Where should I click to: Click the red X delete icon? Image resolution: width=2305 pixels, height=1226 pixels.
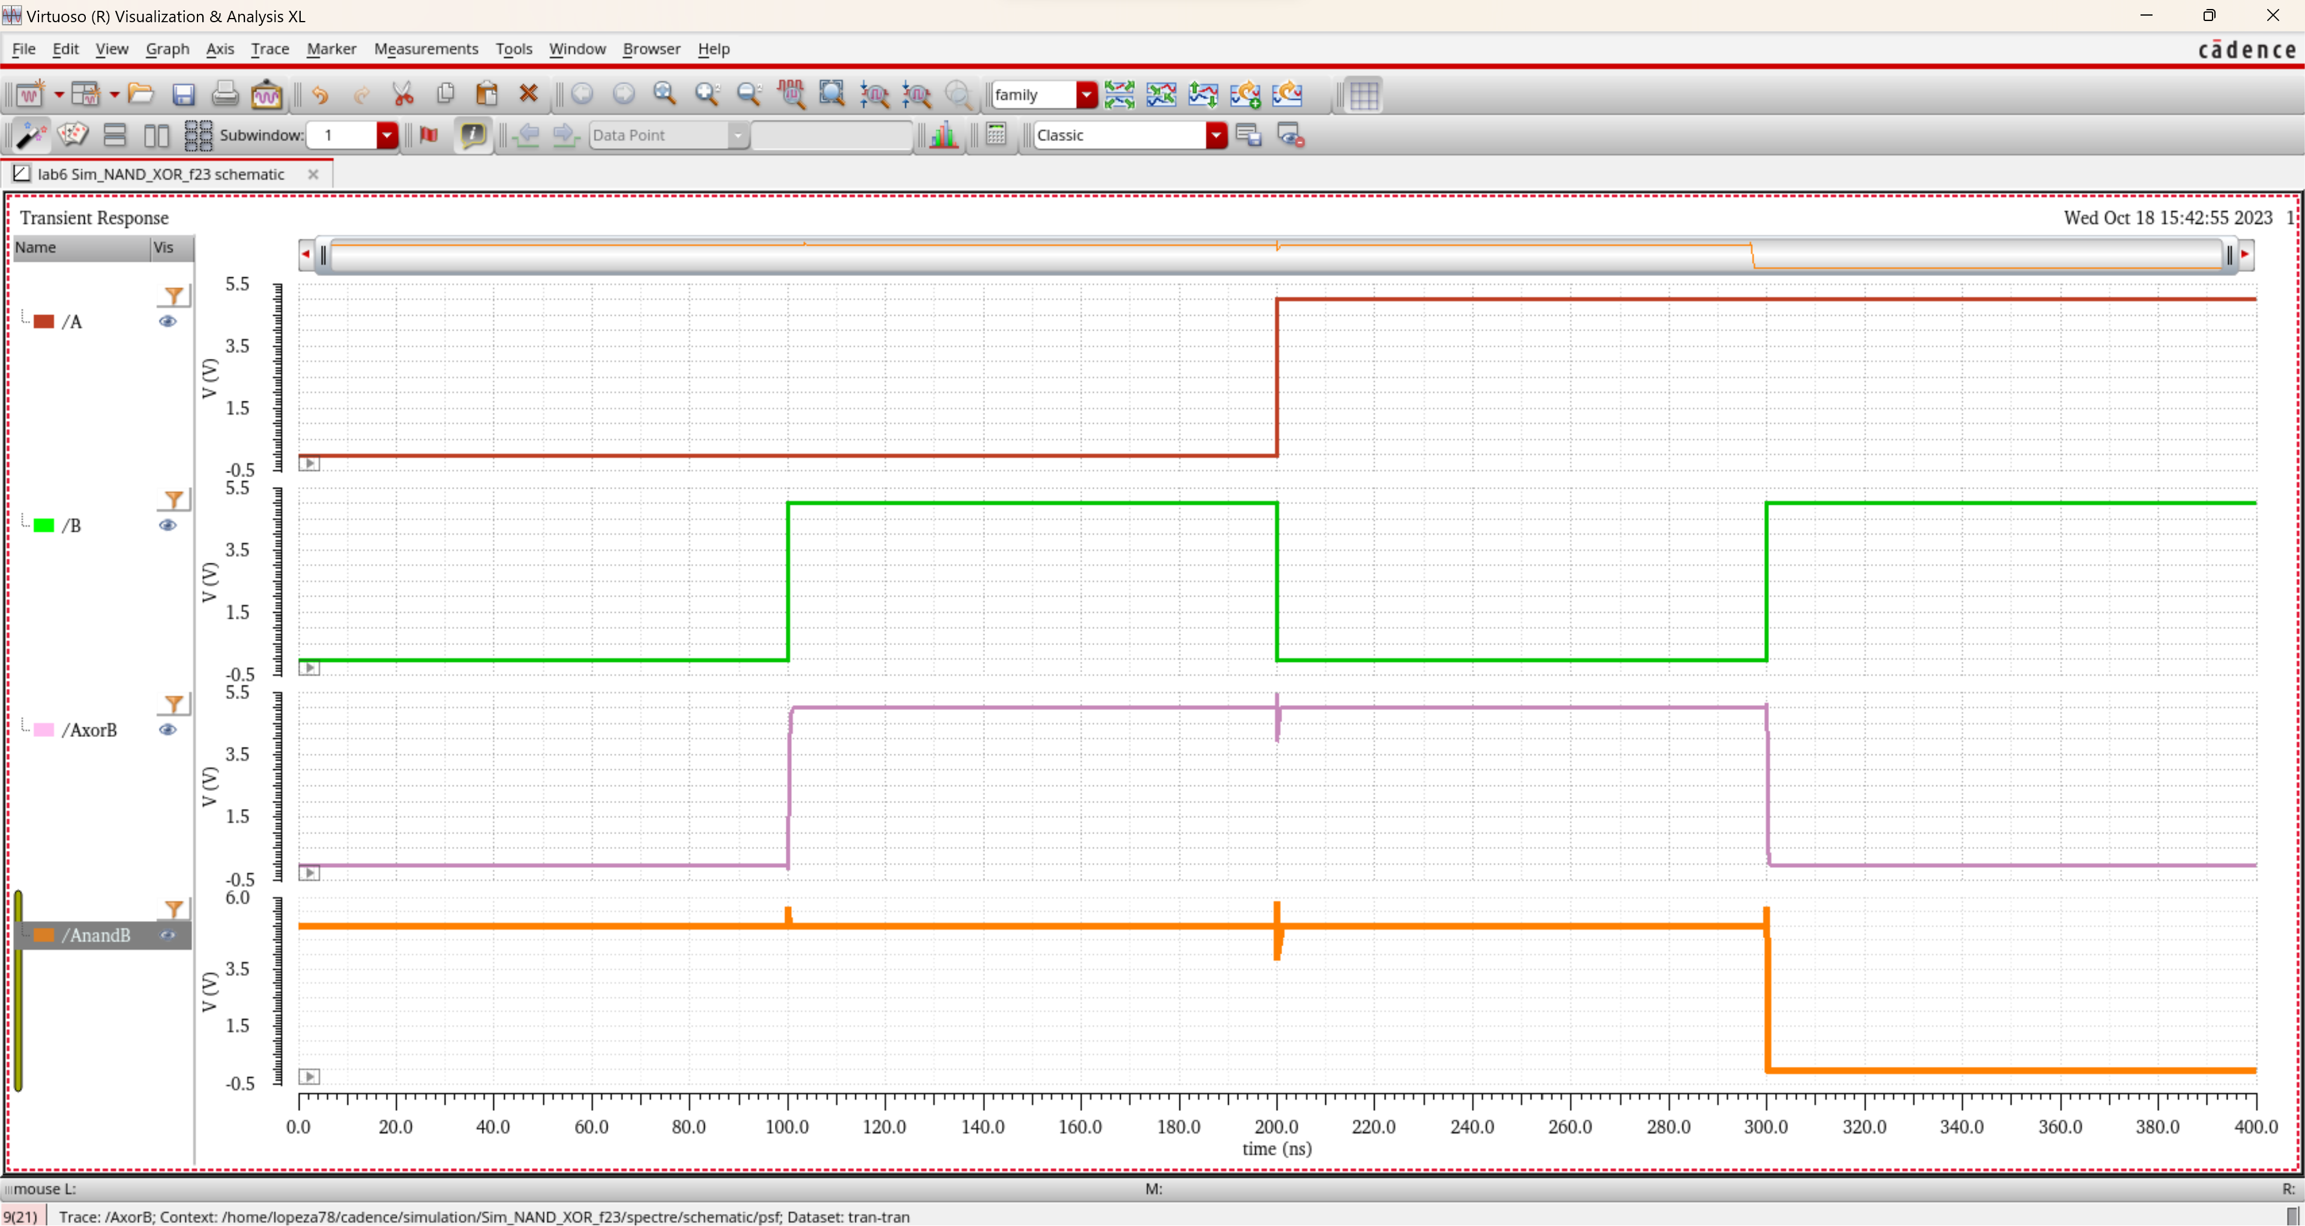528,94
